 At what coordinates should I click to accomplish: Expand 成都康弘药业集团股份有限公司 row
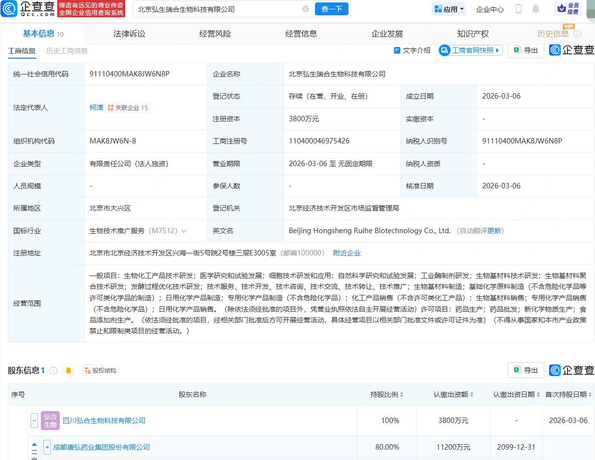coord(47,447)
